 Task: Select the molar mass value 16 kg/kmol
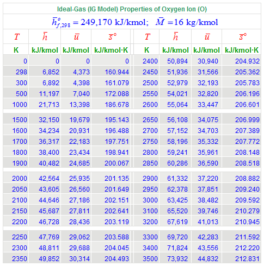click(x=196, y=22)
